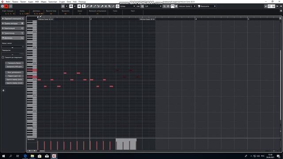
Task: Select the Glue tool
Action: coord(102,6)
